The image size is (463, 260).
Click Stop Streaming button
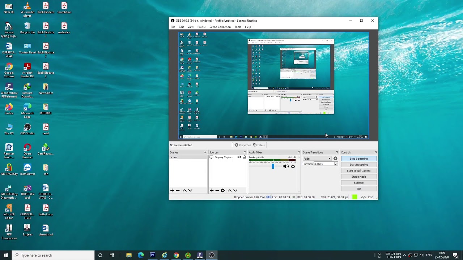pyautogui.click(x=358, y=159)
